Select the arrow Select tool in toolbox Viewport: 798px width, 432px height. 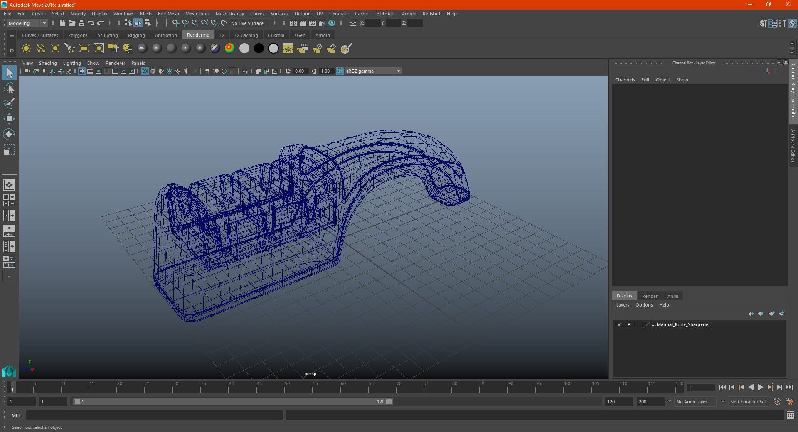(x=9, y=73)
